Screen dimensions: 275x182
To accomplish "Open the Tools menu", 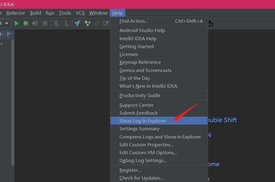I will coord(65,13).
